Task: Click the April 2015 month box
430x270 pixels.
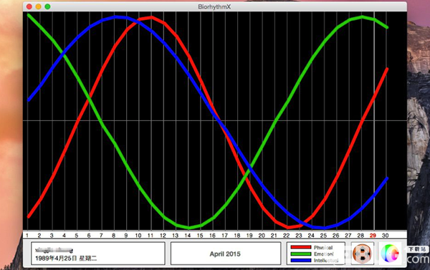Action: pyautogui.click(x=226, y=254)
